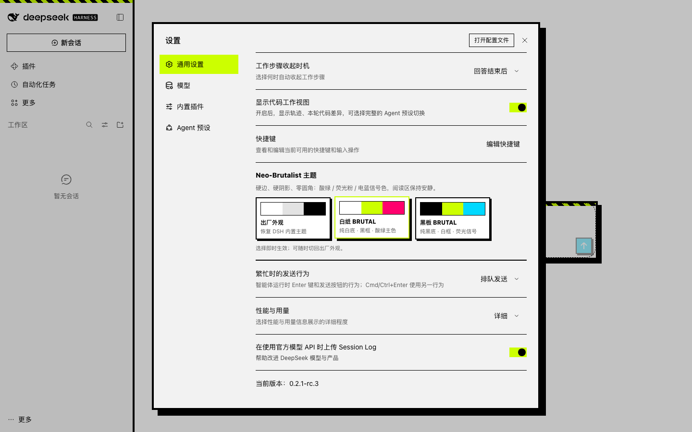
Task: Click the 工作区 section label
Action: coord(18,125)
